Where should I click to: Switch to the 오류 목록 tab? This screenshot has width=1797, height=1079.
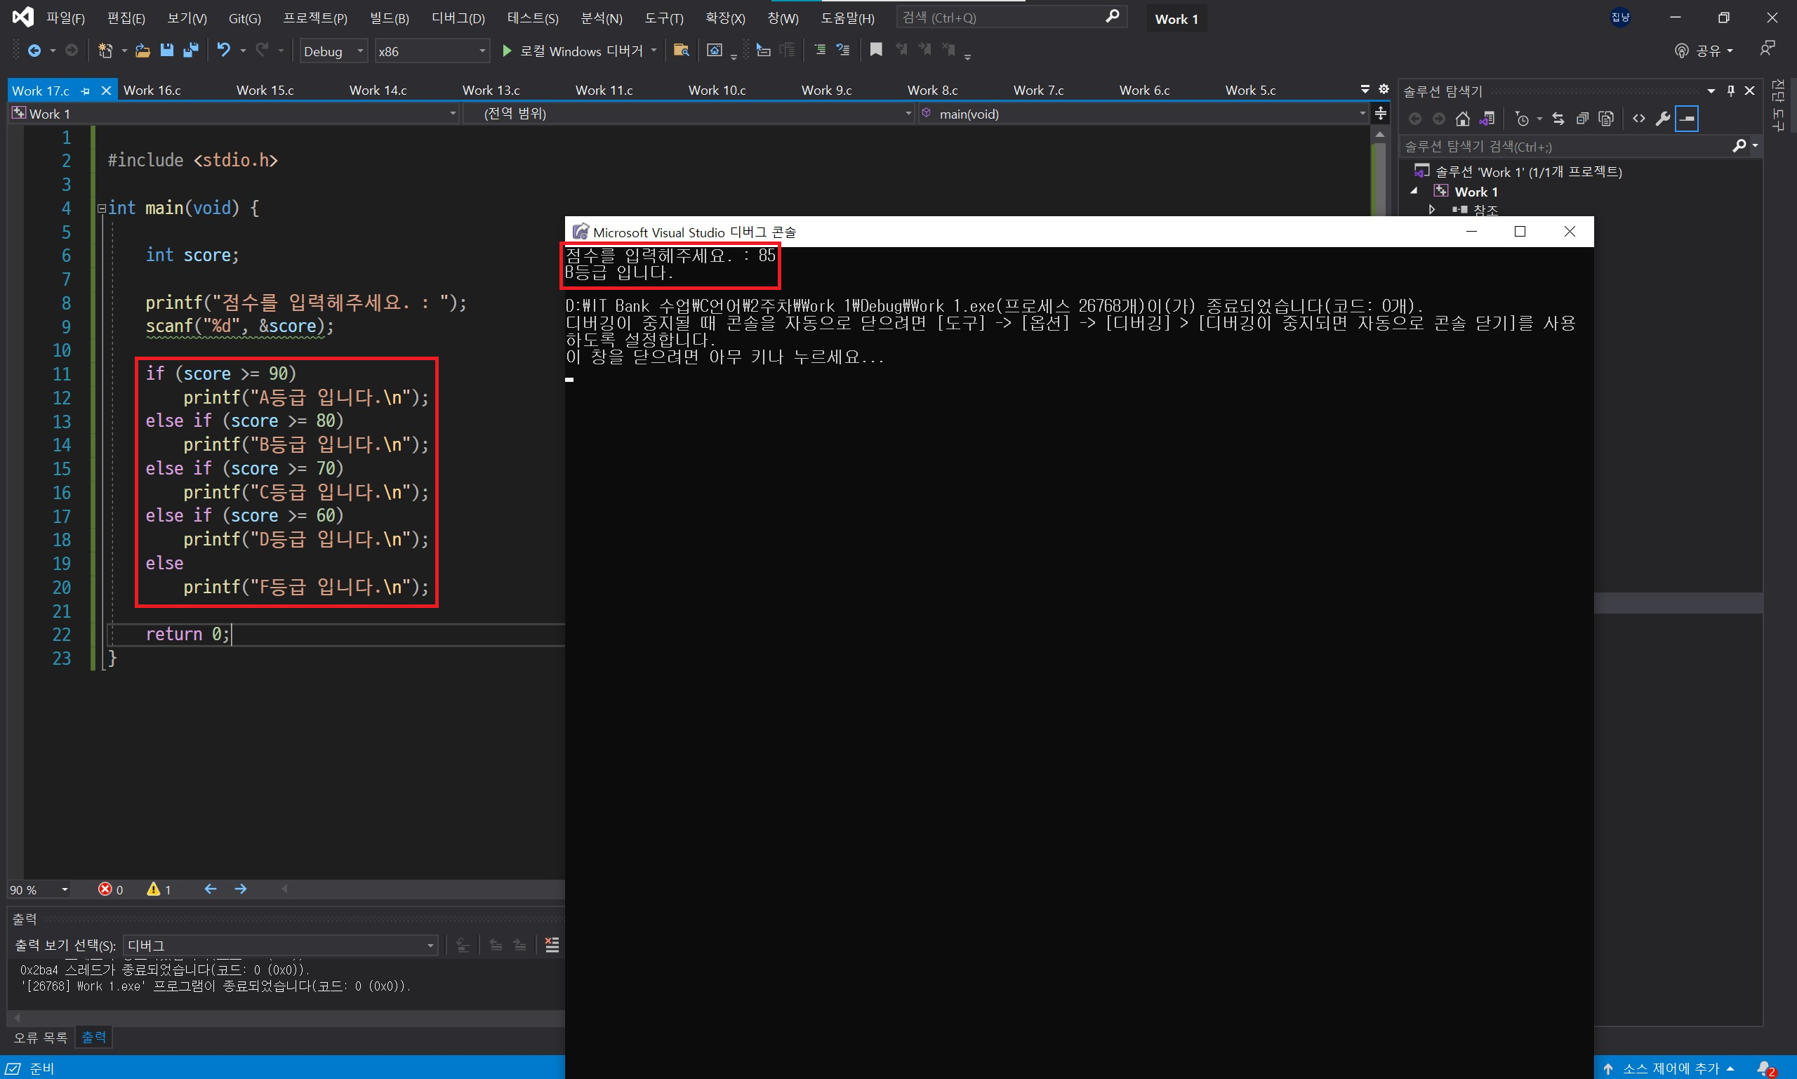tap(40, 1038)
